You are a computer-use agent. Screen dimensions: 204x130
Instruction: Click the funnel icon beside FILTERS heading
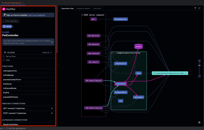(5, 53)
